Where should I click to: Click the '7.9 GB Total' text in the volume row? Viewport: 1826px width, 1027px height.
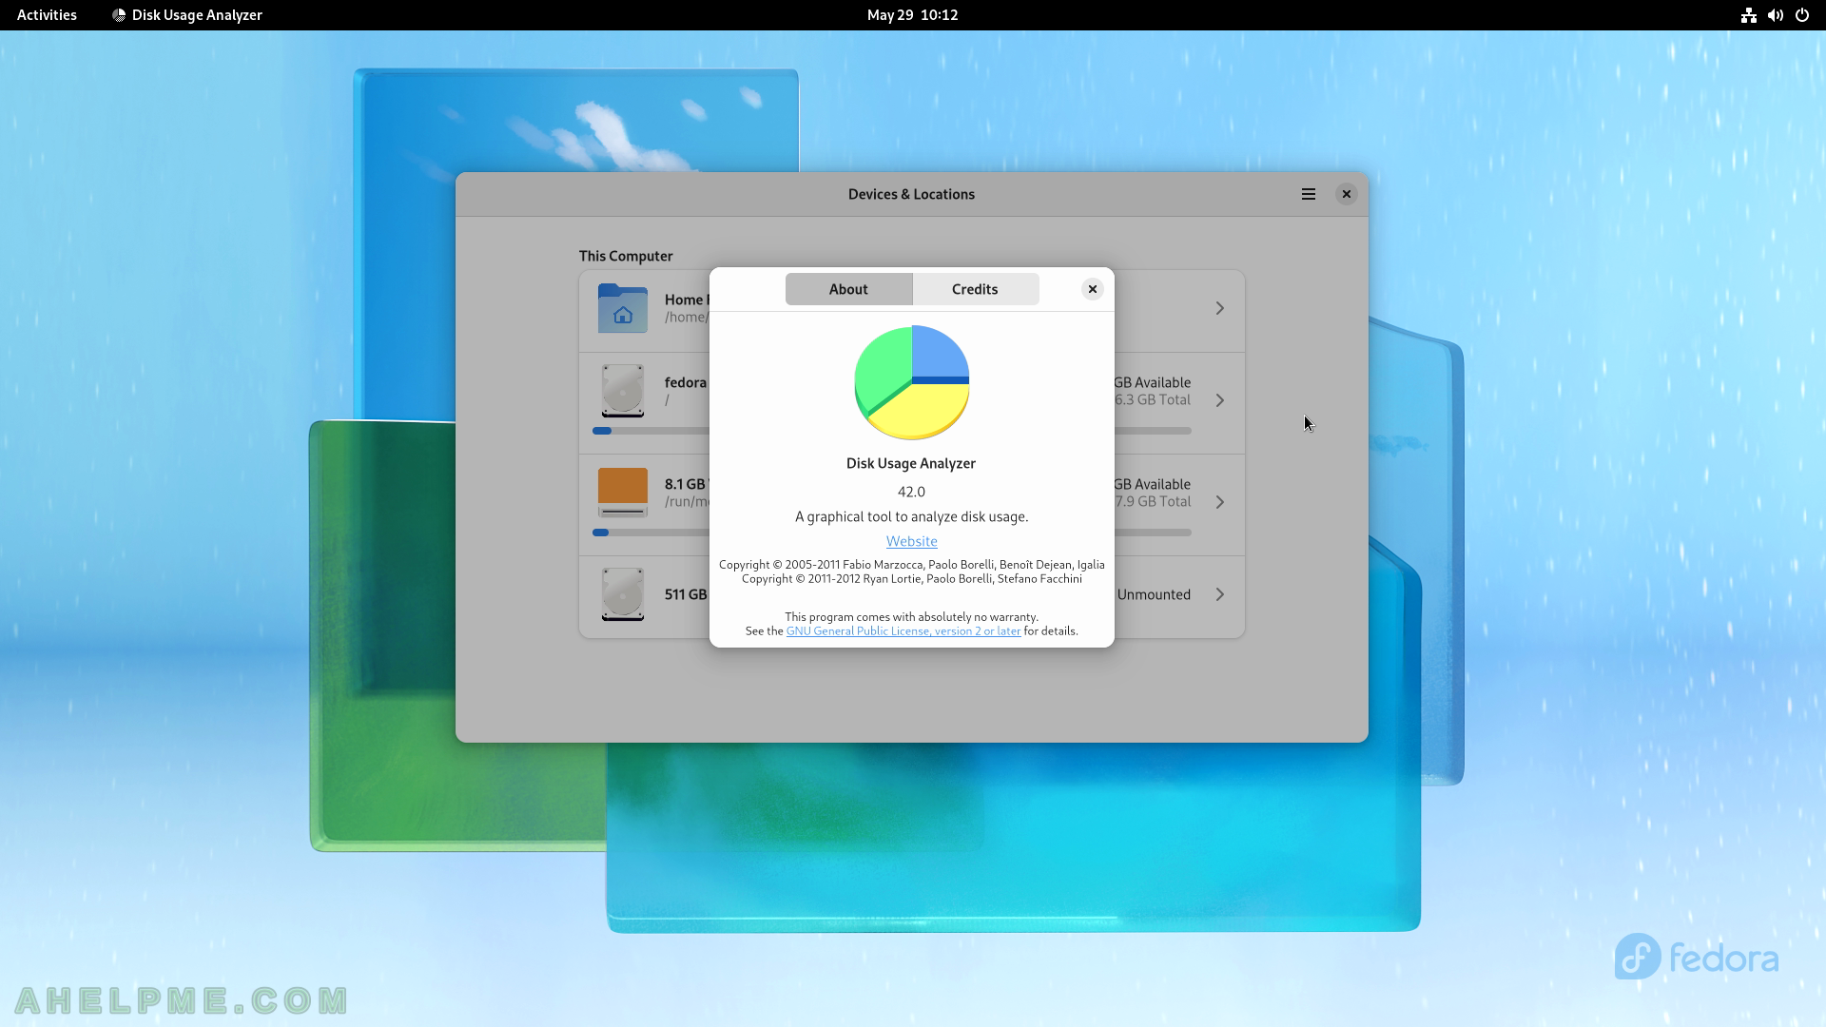[1153, 501]
